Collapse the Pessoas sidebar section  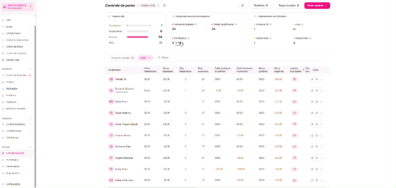(x=30, y=147)
